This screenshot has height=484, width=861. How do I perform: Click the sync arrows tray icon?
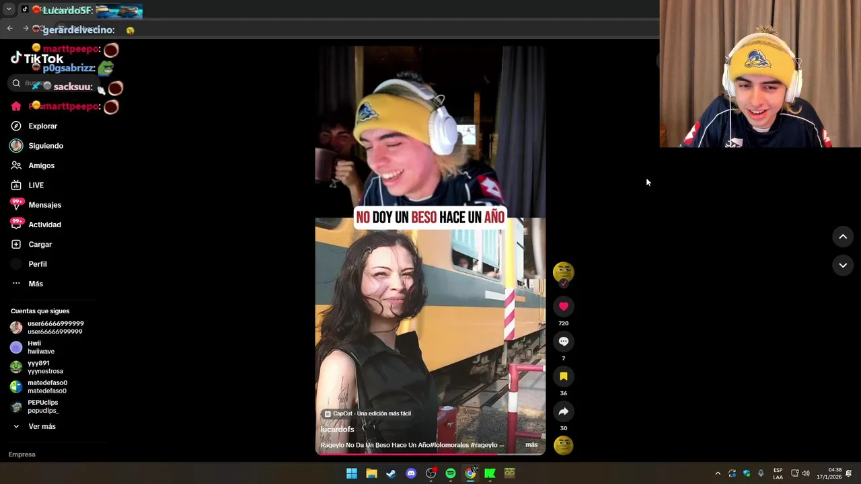(x=733, y=473)
